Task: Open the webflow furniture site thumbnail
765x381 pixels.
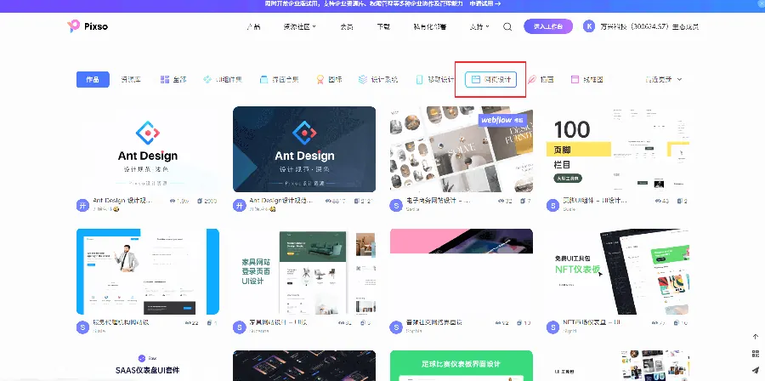Action: tap(462, 150)
